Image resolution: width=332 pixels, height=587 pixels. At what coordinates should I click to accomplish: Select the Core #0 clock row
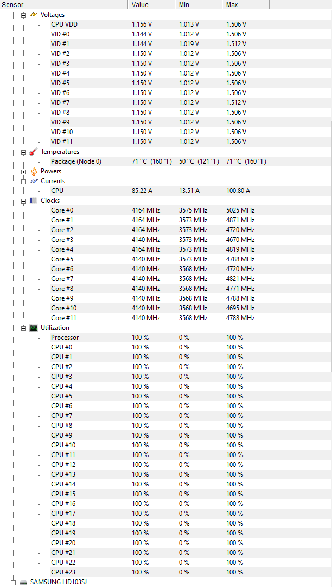point(62,210)
